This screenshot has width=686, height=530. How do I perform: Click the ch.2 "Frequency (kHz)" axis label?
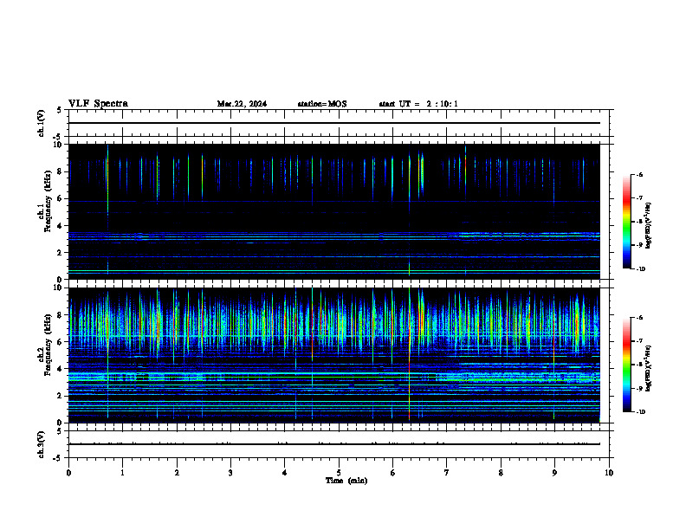48,345
